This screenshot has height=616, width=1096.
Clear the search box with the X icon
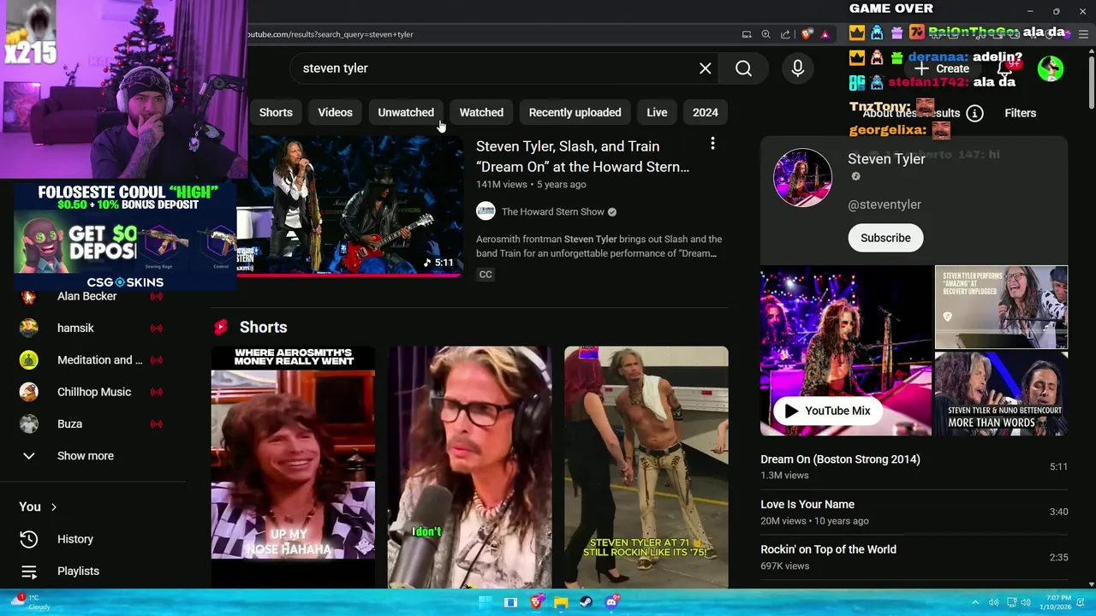coord(705,68)
